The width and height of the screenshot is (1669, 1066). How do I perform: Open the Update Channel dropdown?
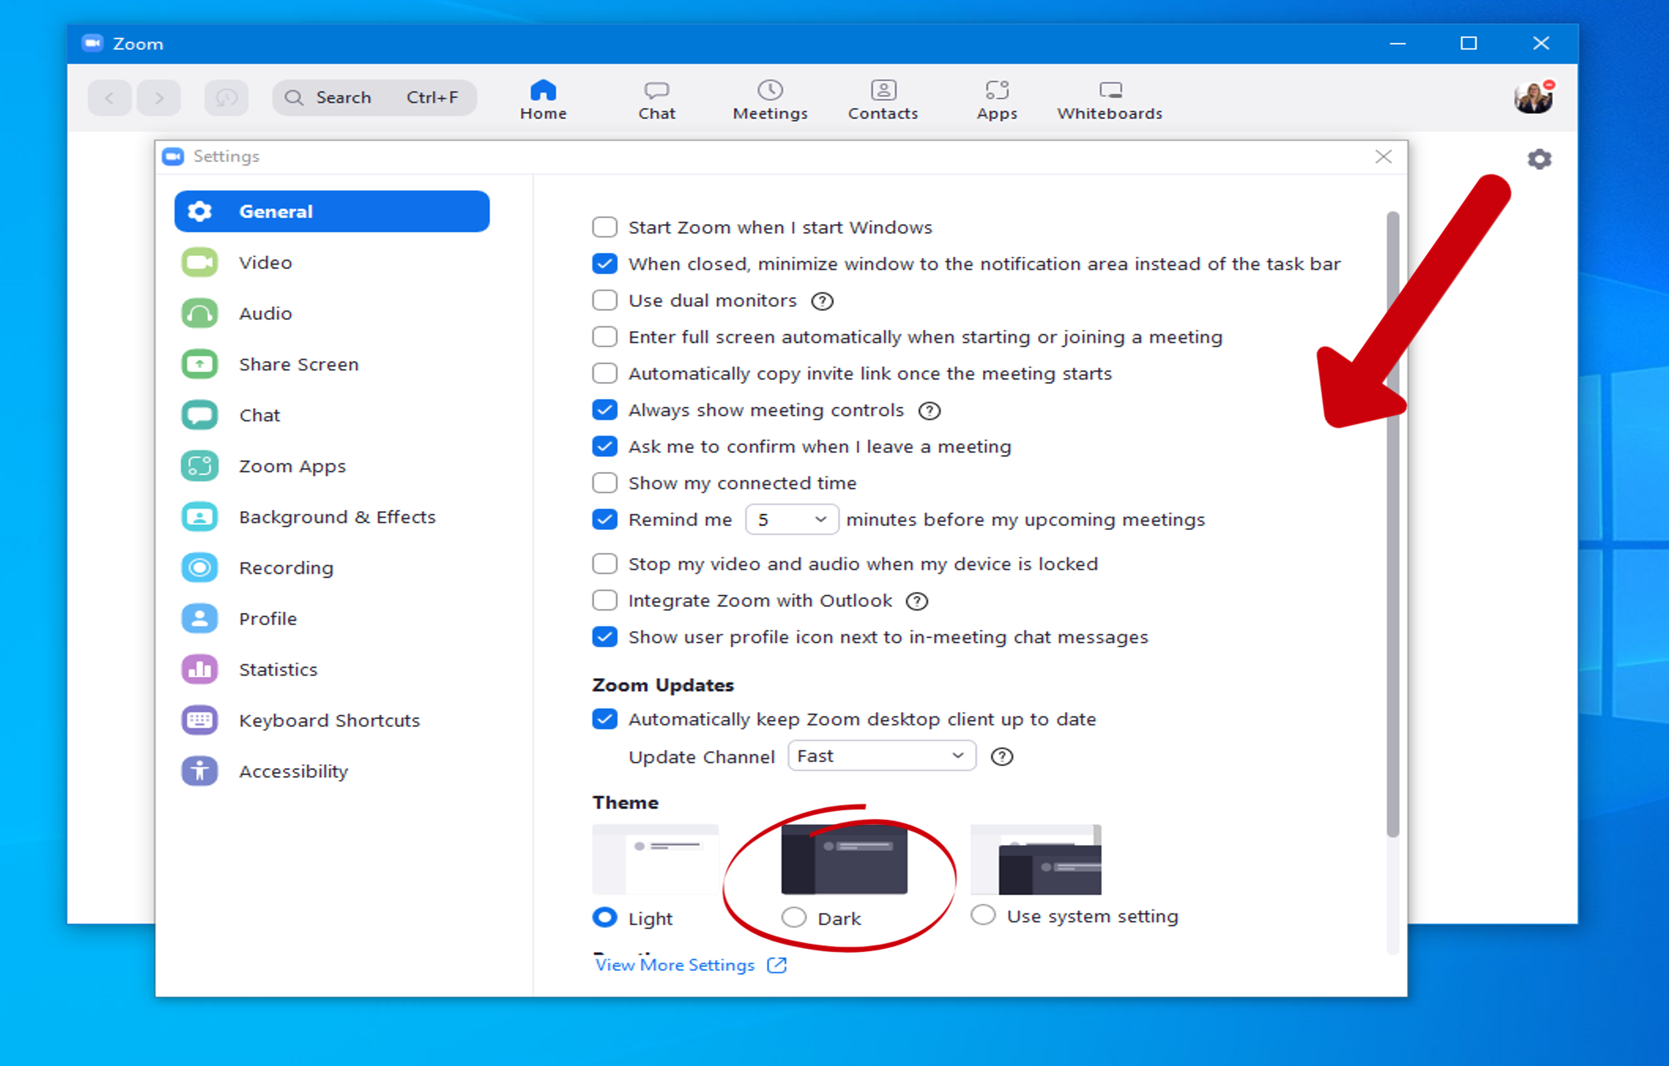click(x=882, y=755)
